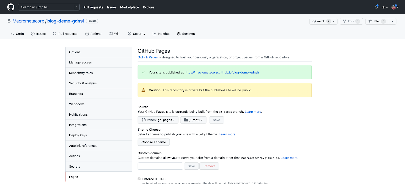Open Pull requests in top navigation
This screenshot has height=184, width=405.
pos(93,7)
